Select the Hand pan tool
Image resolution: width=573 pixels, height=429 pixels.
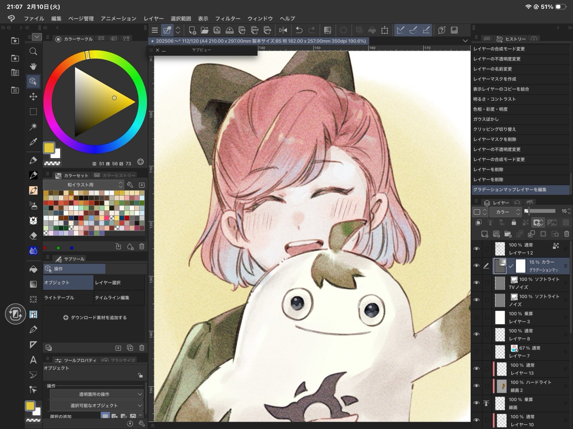click(33, 66)
